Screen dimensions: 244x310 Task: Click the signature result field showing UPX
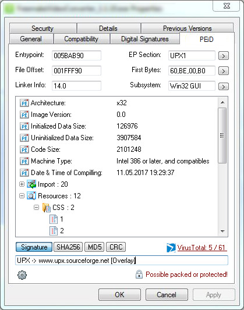[x=122, y=261]
